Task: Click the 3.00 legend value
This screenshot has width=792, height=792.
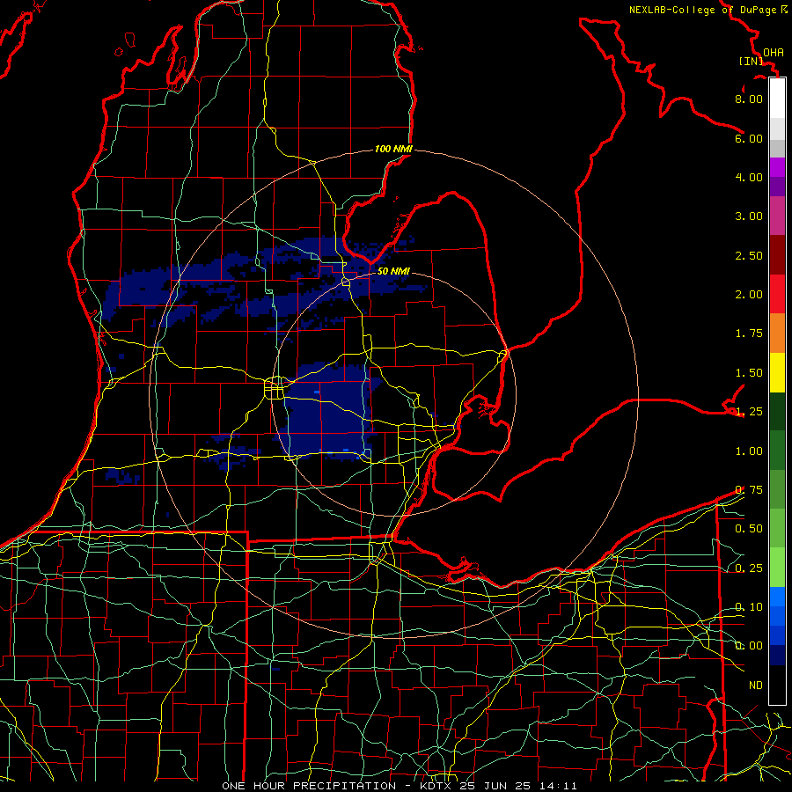Action: coord(749,216)
